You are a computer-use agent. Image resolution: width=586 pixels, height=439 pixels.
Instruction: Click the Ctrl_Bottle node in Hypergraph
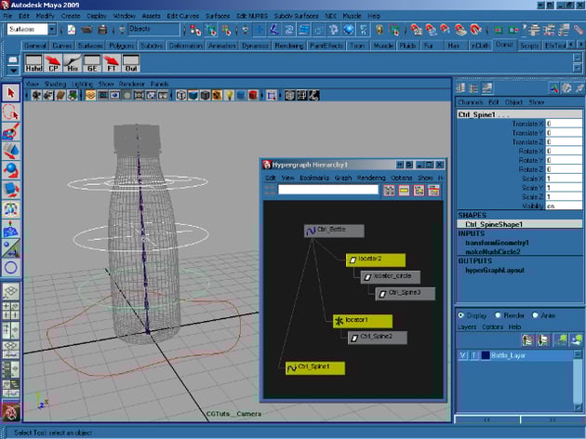334,231
